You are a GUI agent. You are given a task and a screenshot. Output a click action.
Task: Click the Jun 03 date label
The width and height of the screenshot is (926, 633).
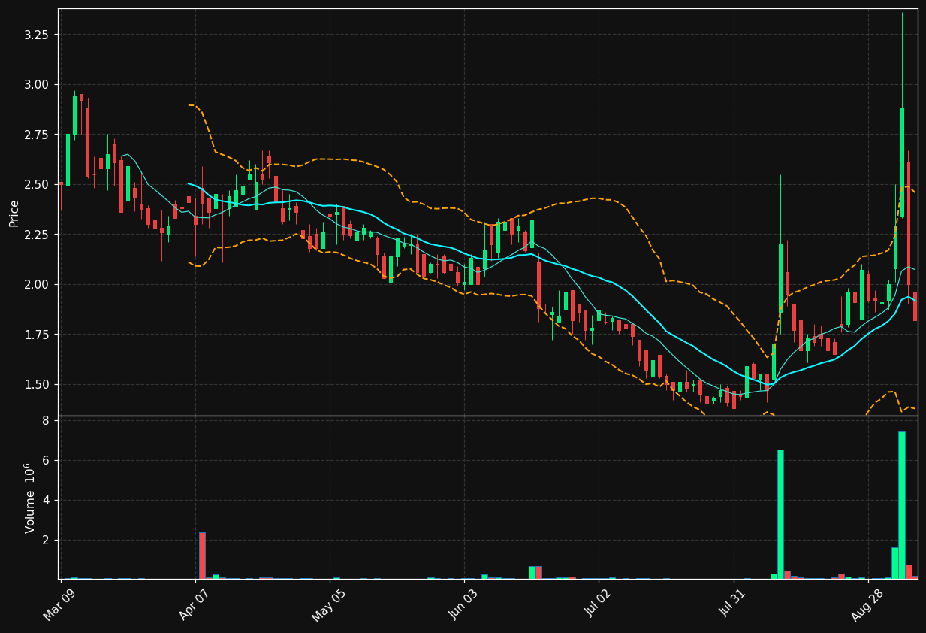pyautogui.click(x=464, y=604)
